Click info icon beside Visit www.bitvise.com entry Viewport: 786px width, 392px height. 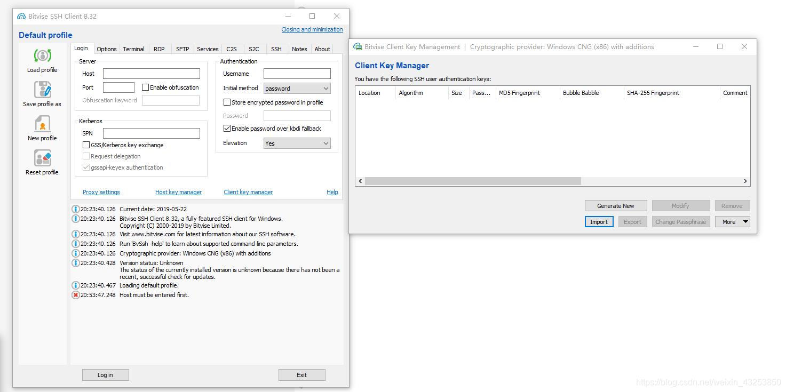click(x=75, y=234)
